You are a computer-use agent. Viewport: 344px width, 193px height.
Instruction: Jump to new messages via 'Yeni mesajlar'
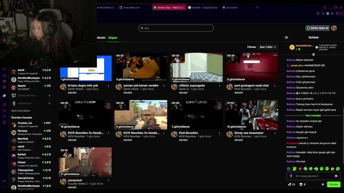coord(313,116)
